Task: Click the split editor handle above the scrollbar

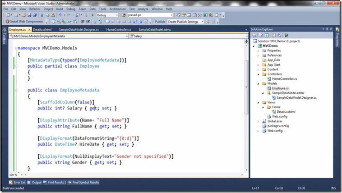Action: 246,41
